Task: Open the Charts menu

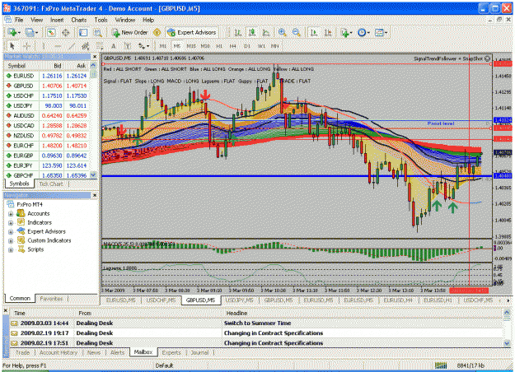Action: click(x=79, y=20)
